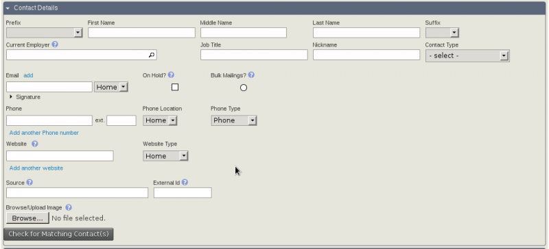
Task: Open the Phone Type dropdown
Action: 234,120
